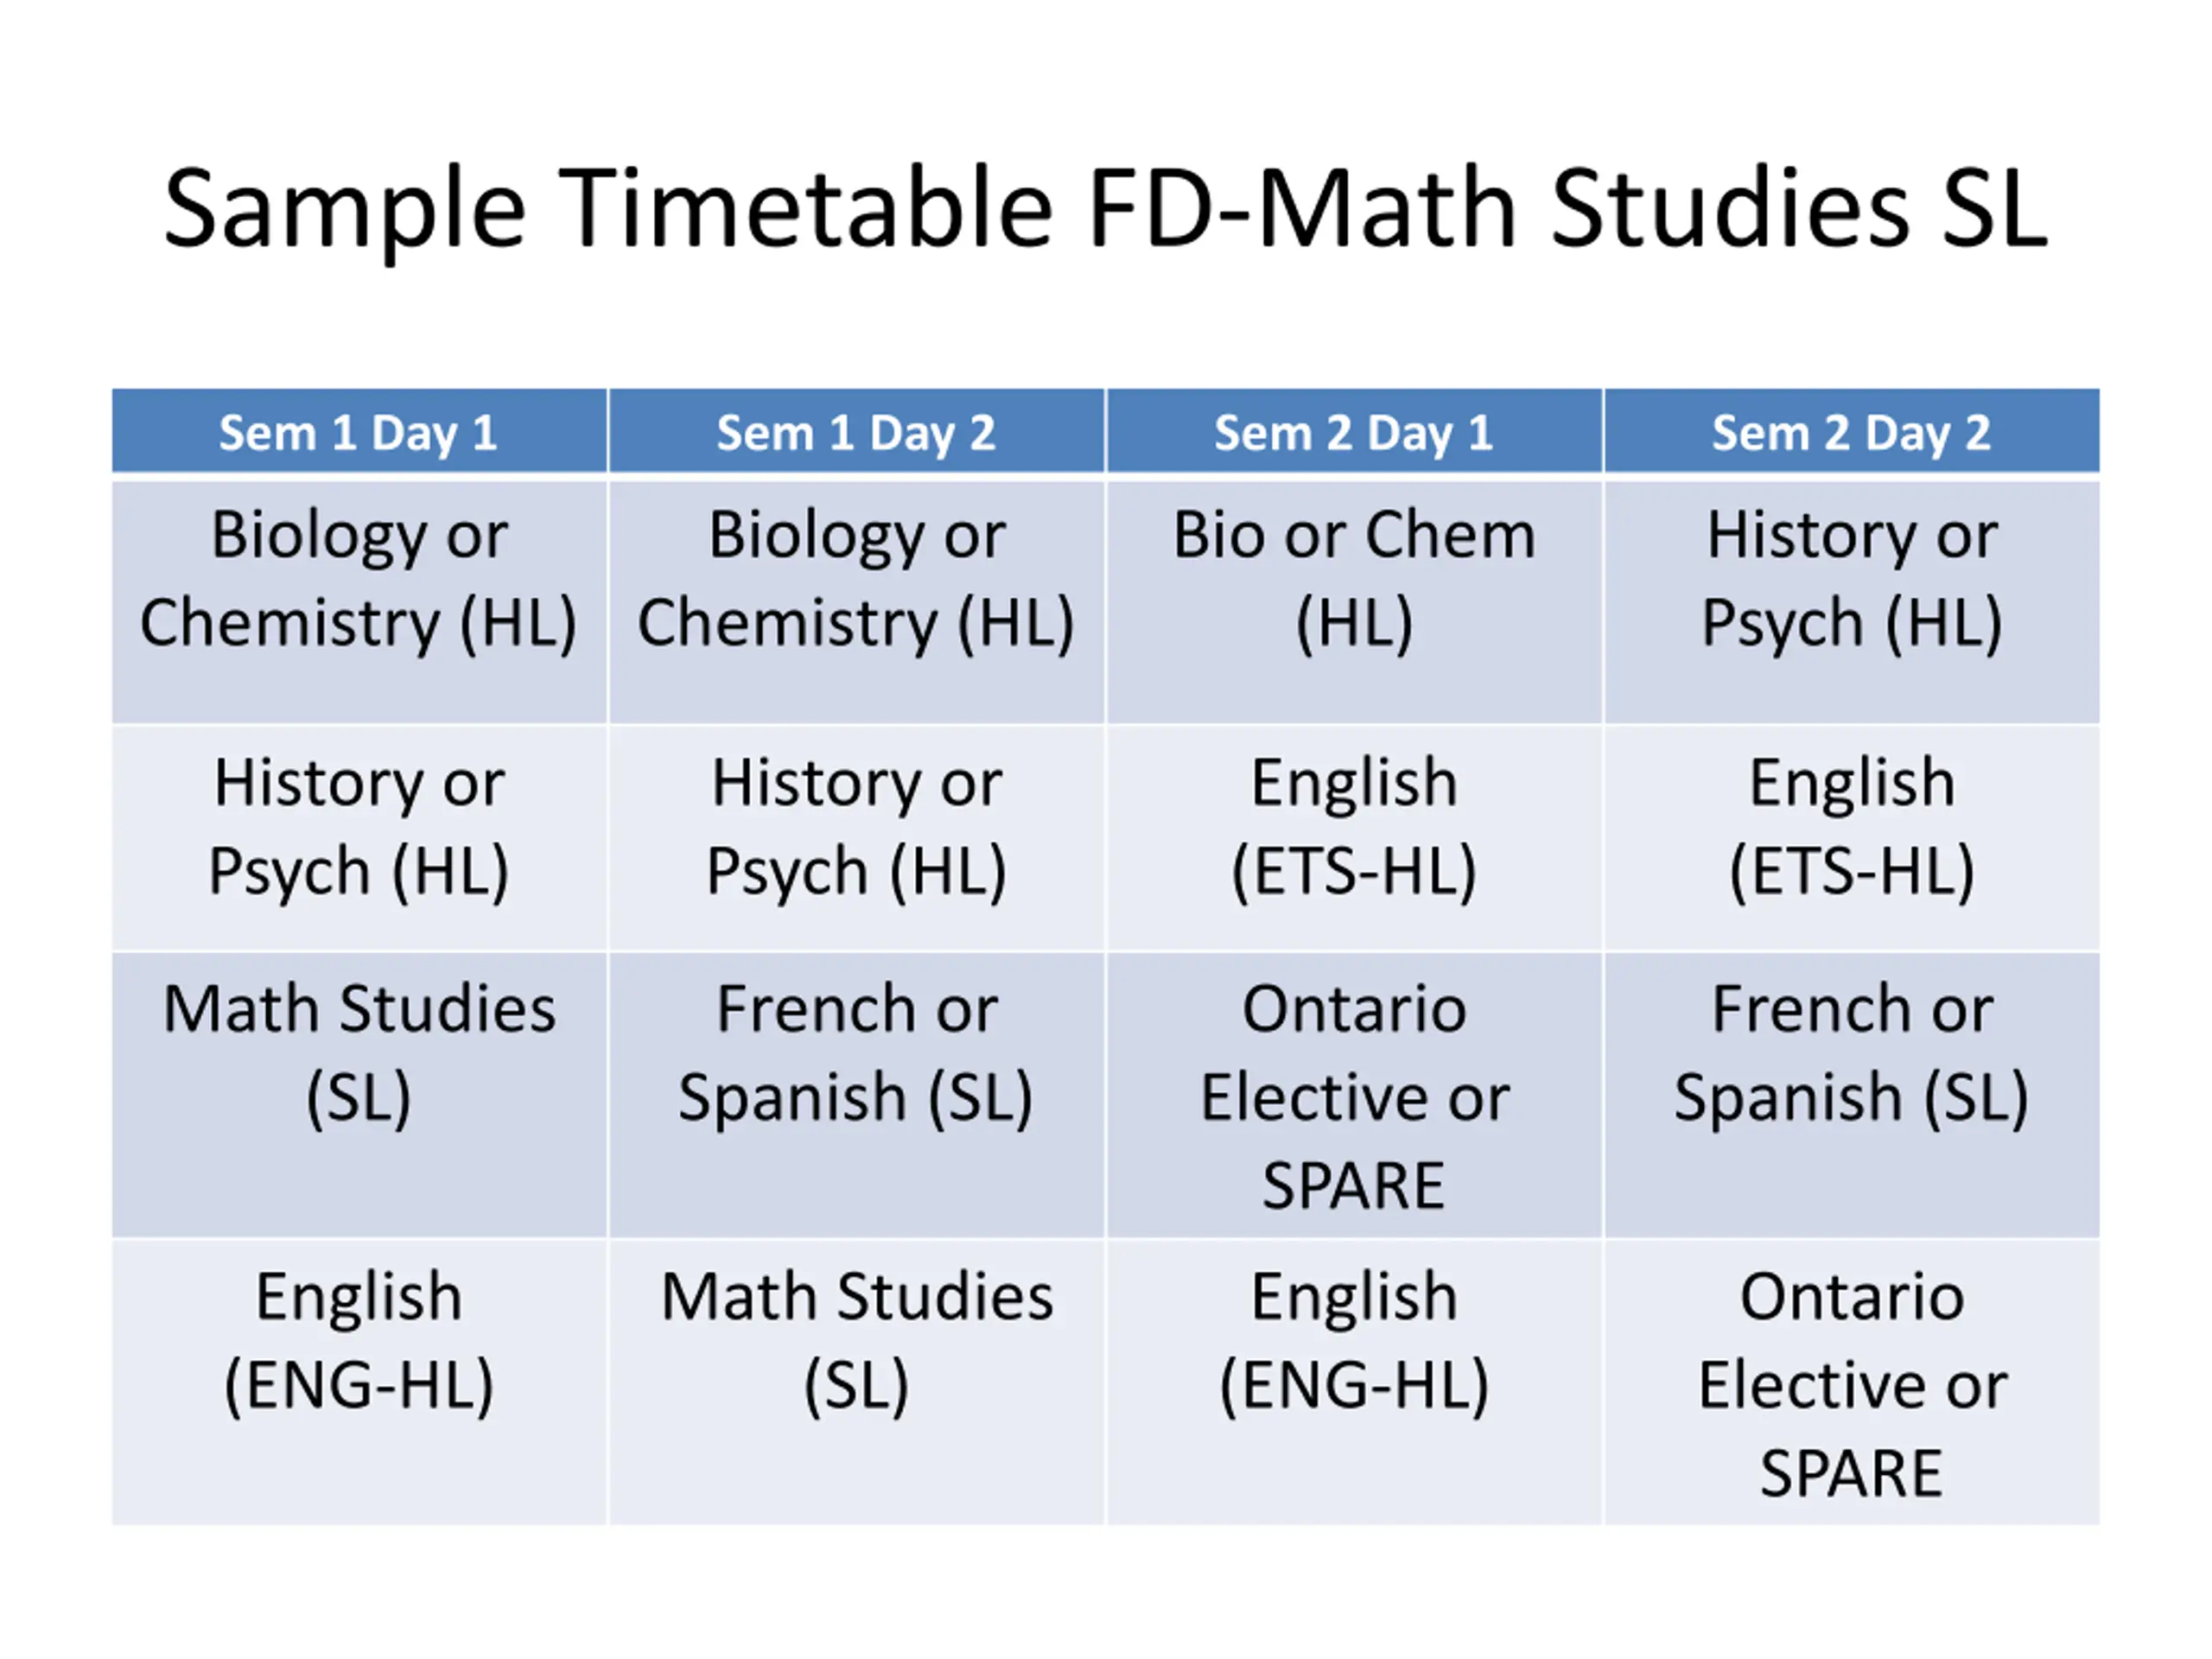Click Ontario Elective or SPARE under Sem 2 Day 1
This screenshot has width=2212, height=1659.
point(1354,1095)
